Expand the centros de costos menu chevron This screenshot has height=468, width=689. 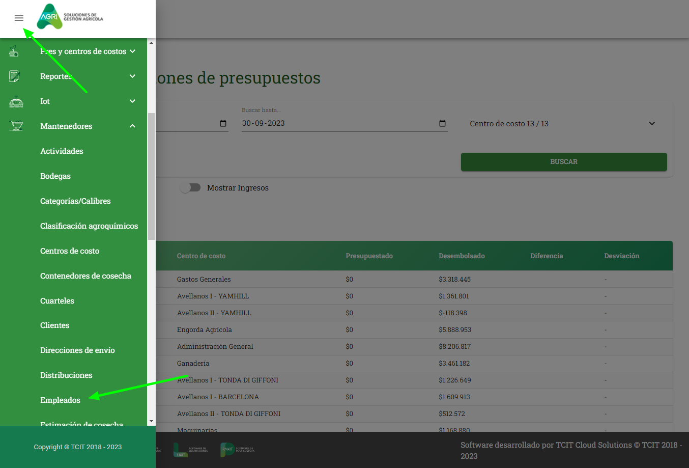point(132,51)
